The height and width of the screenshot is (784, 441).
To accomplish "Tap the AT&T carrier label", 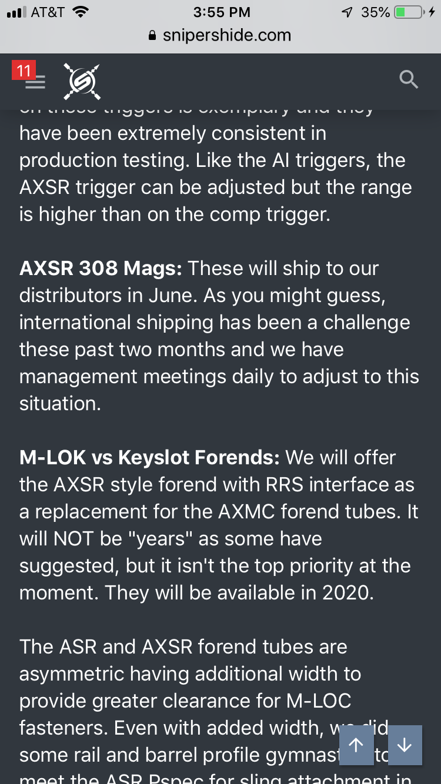I will coord(48,12).
